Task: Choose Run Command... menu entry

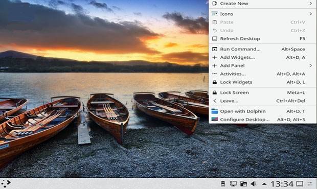Action: tap(262, 49)
